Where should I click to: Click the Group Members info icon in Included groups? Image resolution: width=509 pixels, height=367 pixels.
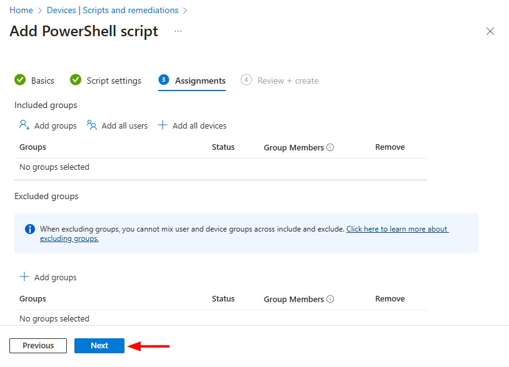click(x=330, y=148)
